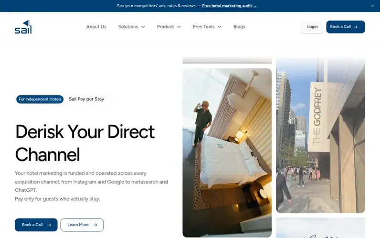Dismiss the top announcement banner
This screenshot has width=380, height=238.
pyautogui.click(x=372, y=6)
